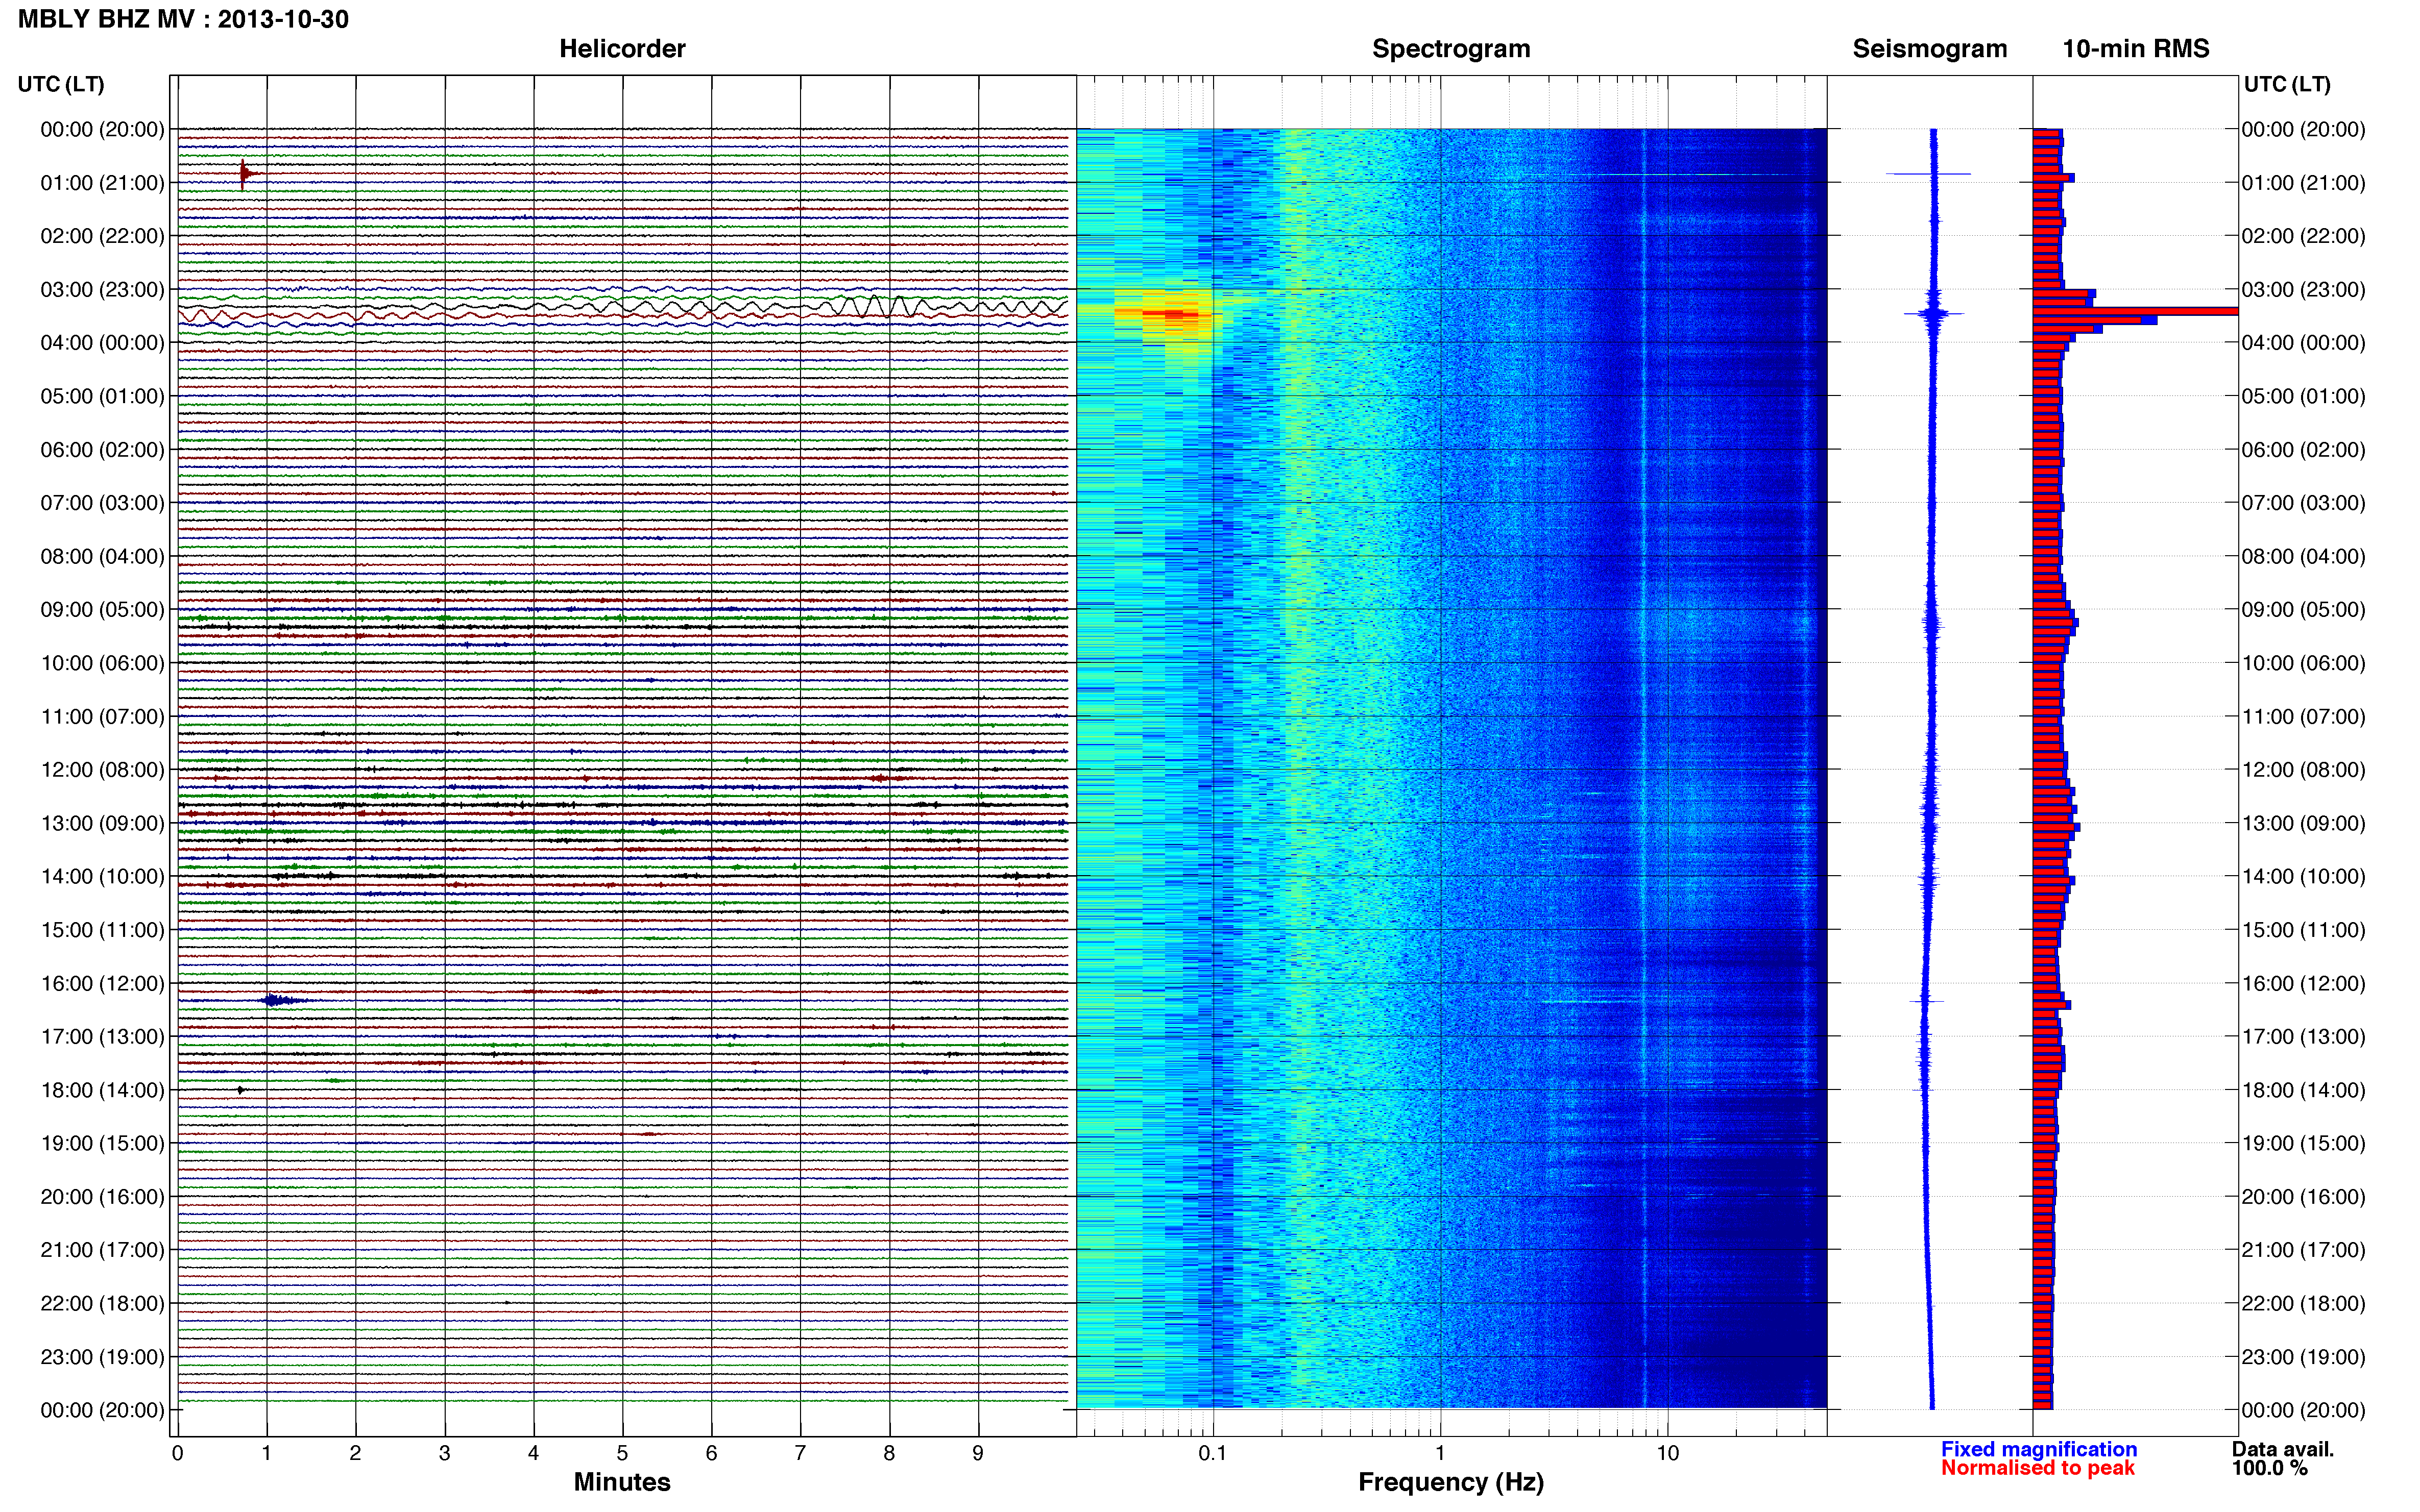2420x1512 pixels.
Task: Click the tallest red RMS bar
Action: coord(2135,311)
